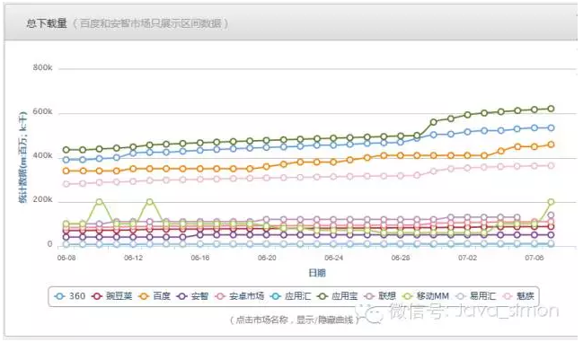Toggle the 百度 legend entry

(155, 296)
